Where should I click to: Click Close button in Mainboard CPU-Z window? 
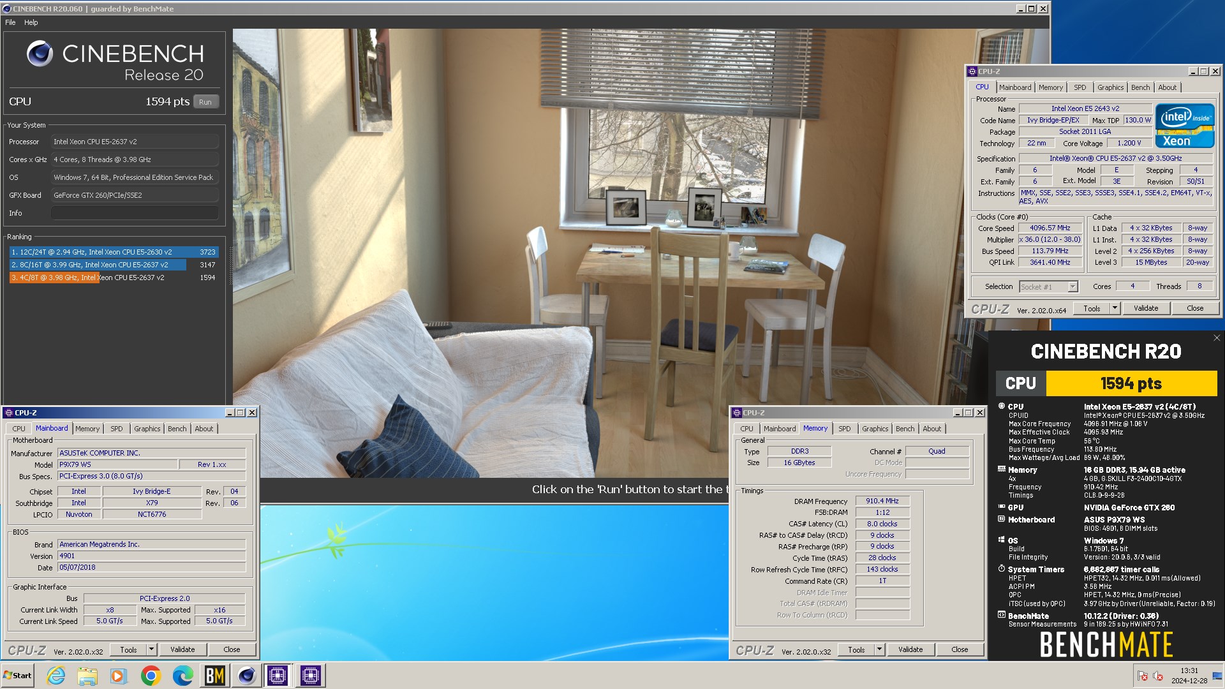pyautogui.click(x=232, y=649)
